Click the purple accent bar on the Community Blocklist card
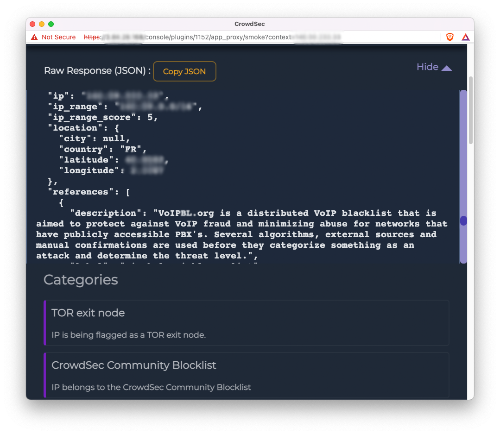Viewport: 500px width, 434px height. [x=44, y=375]
